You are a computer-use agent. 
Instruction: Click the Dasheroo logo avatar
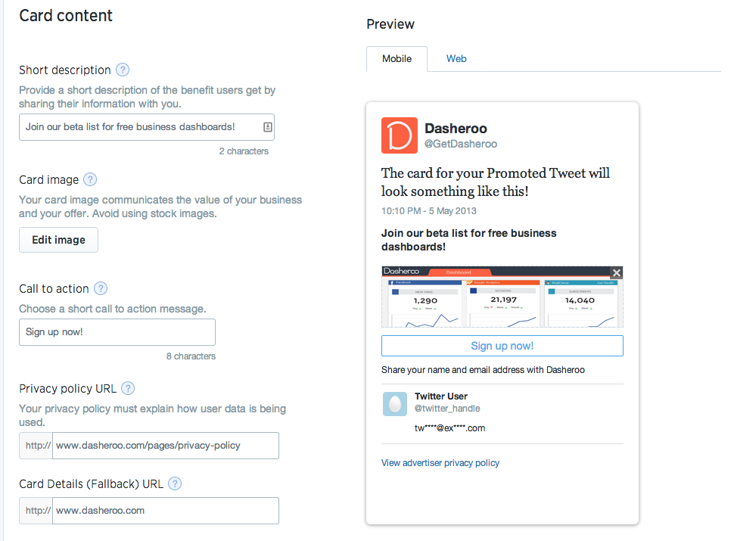[x=399, y=135]
